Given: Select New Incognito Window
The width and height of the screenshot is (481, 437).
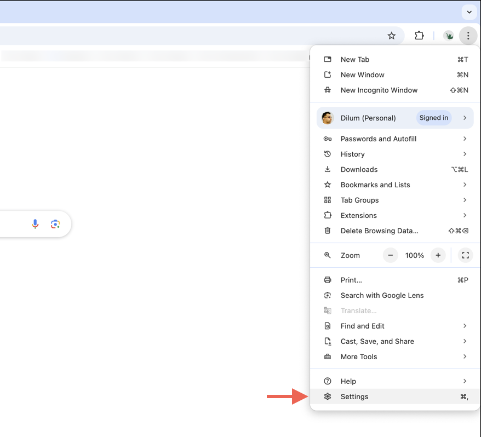Looking at the screenshot, I should (379, 90).
